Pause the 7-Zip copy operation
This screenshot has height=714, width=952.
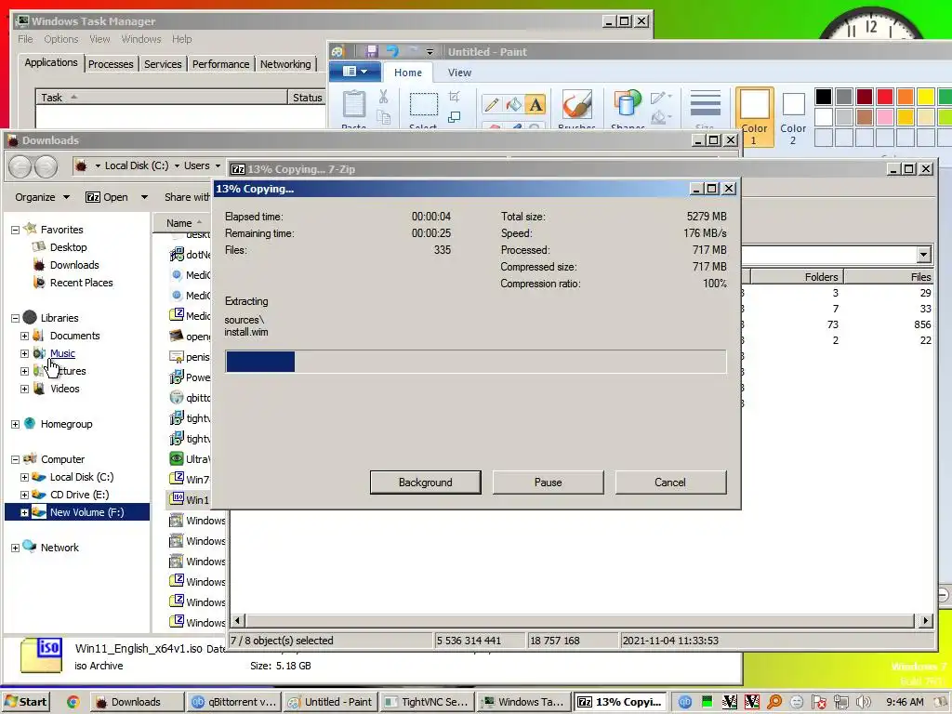[549, 483]
